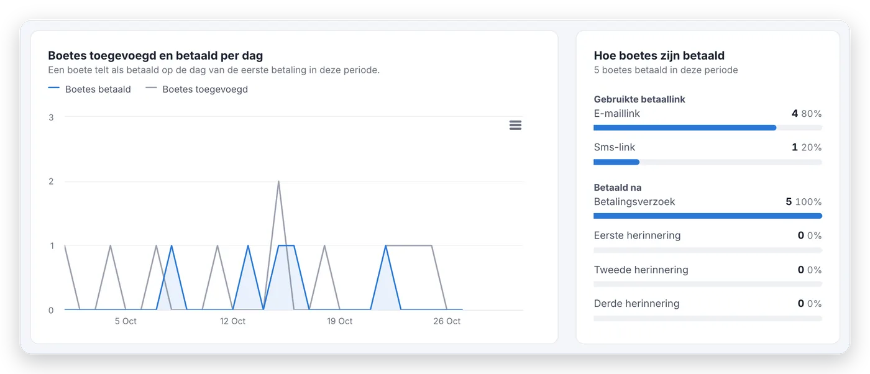Click the "Betalingsverzoek" row label

pyautogui.click(x=634, y=202)
